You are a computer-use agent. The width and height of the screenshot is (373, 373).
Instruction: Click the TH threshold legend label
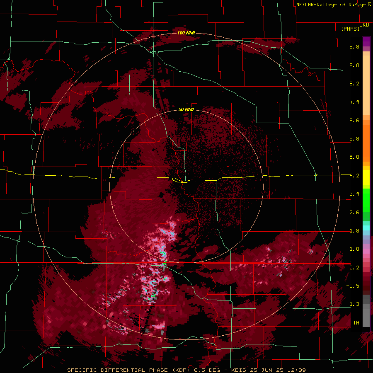point(356,323)
